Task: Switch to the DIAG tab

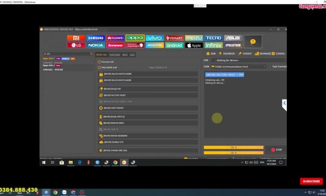Action: (132, 55)
